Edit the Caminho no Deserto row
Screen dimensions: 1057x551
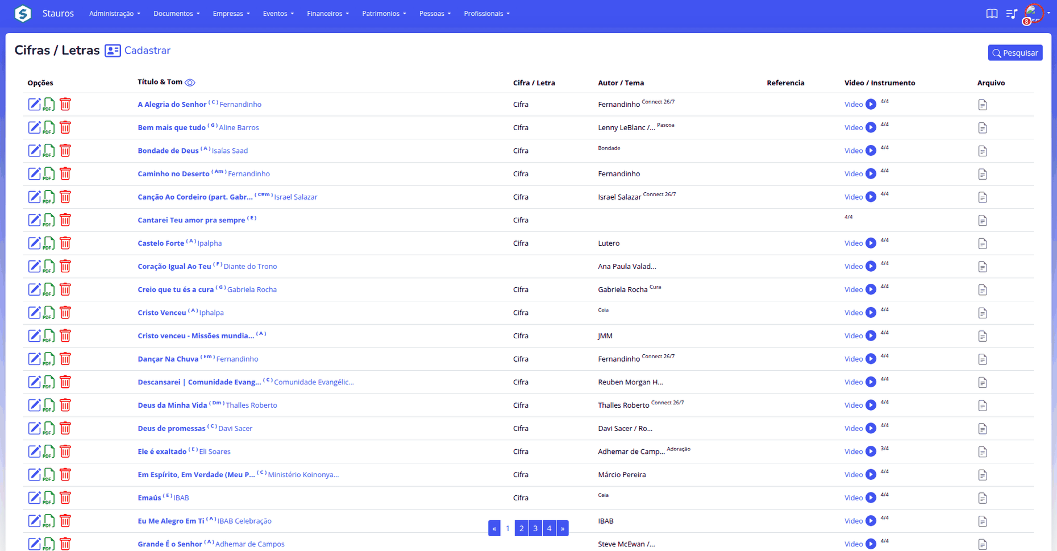(x=35, y=173)
